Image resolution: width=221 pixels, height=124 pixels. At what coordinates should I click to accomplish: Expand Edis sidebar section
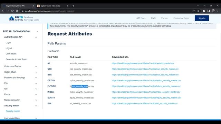[x=36, y=83]
